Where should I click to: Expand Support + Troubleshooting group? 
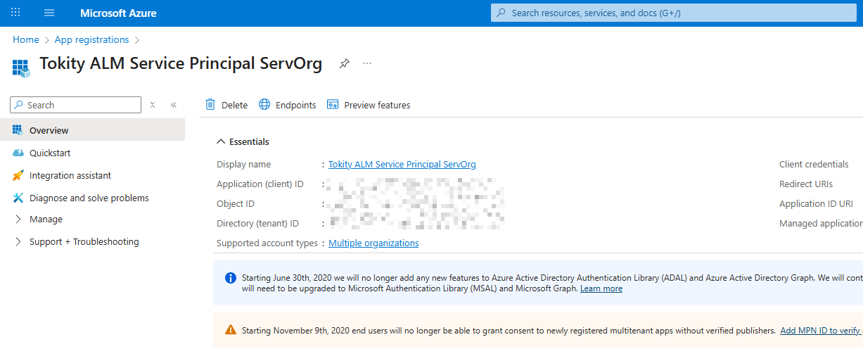[x=18, y=241]
